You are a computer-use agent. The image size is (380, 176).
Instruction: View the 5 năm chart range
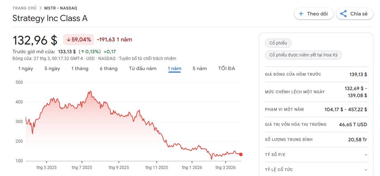[x=200, y=68]
